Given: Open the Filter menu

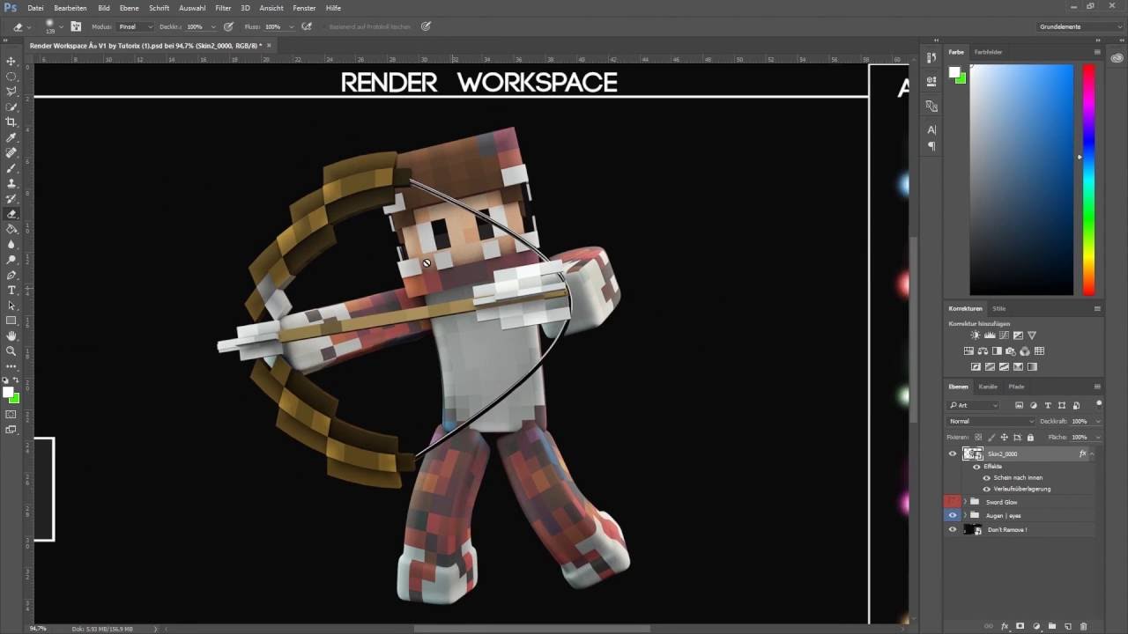Looking at the screenshot, I should coord(223,8).
